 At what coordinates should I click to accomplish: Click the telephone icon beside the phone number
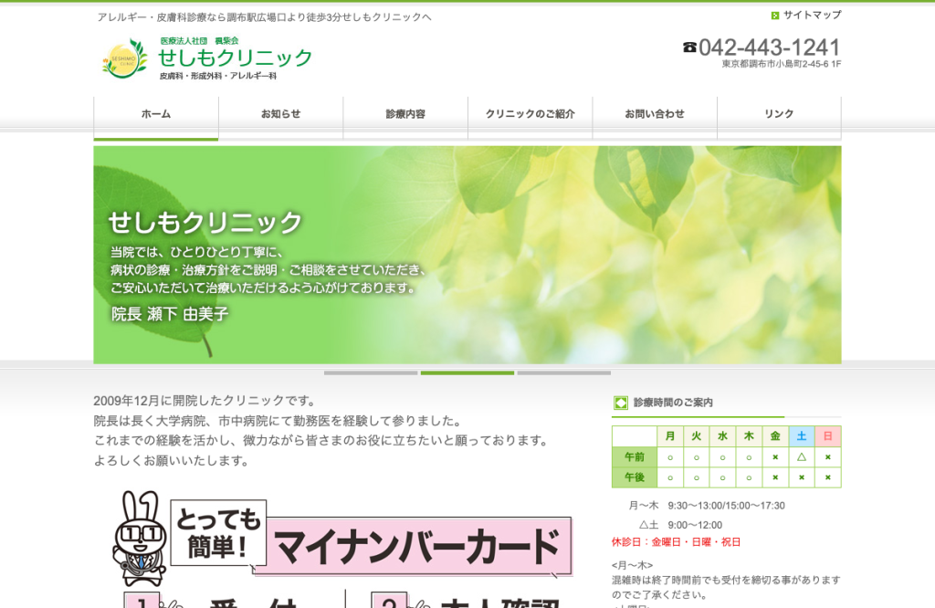(689, 47)
